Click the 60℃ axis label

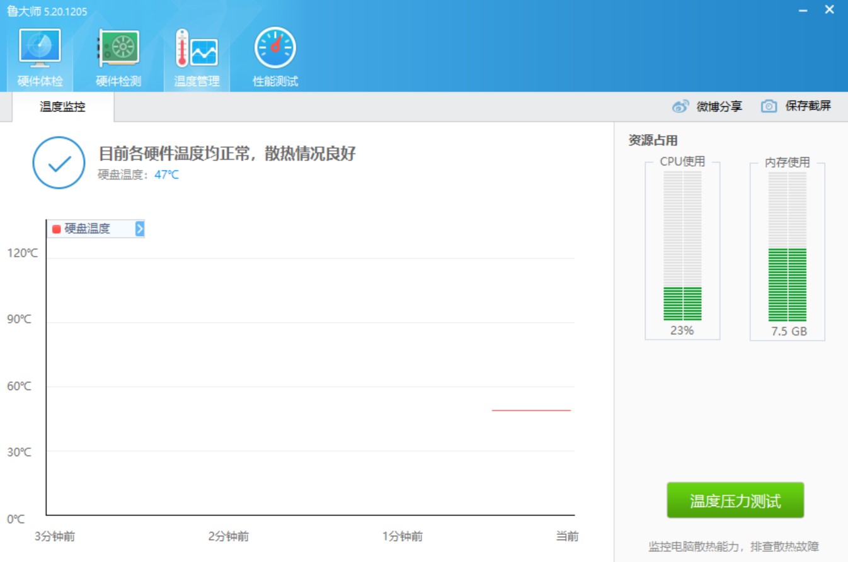pyautogui.click(x=19, y=386)
